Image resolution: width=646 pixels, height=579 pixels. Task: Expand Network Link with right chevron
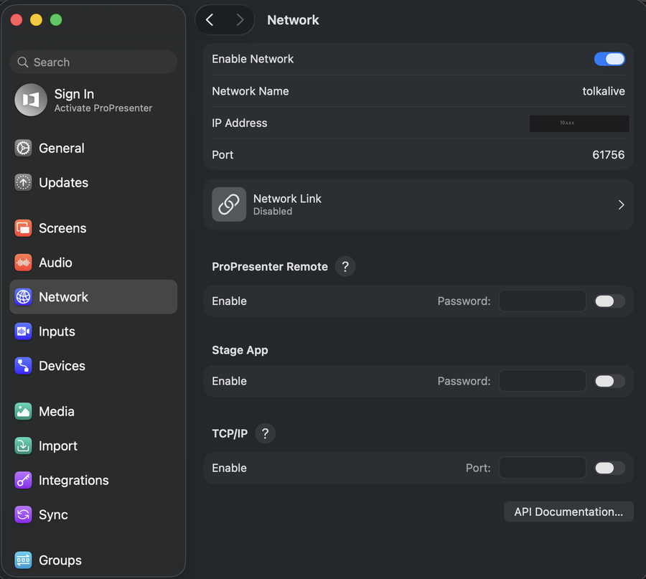click(622, 204)
